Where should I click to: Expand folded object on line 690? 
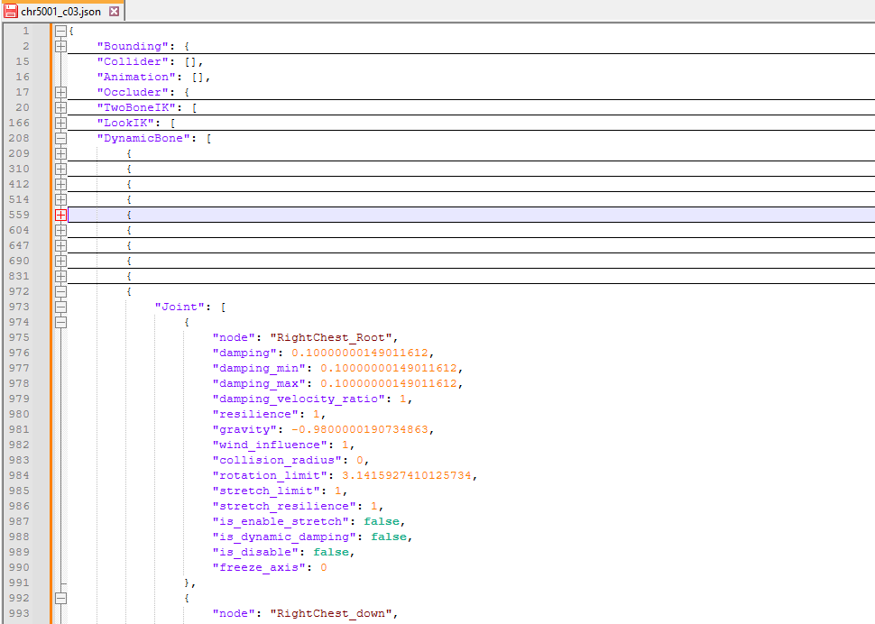(60, 261)
